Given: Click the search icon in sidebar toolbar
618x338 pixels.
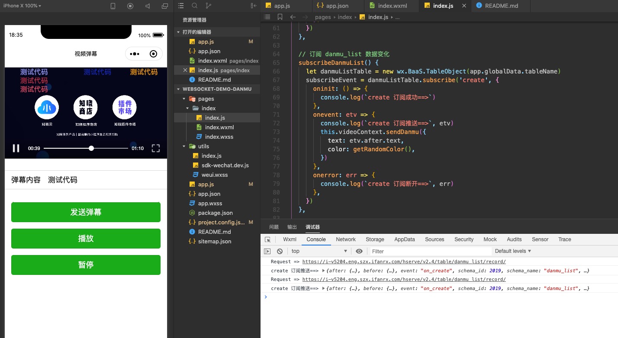Looking at the screenshot, I should click(195, 6).
